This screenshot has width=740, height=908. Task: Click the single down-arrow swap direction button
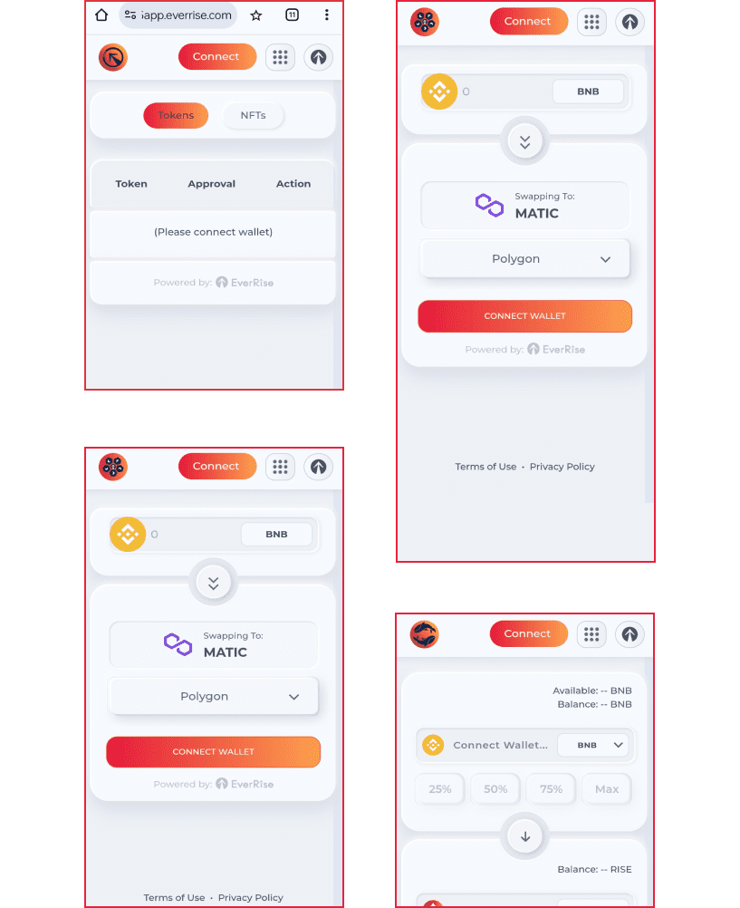click(525, 836)
